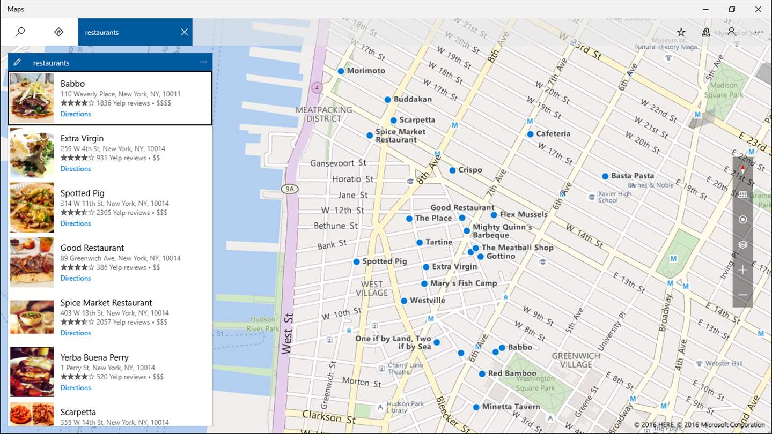
Task: Minimize the restaurants results panel
Action: coord(203,62)
